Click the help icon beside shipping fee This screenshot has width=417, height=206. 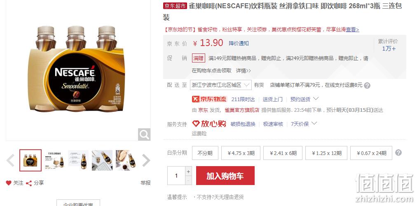[367, 86]
